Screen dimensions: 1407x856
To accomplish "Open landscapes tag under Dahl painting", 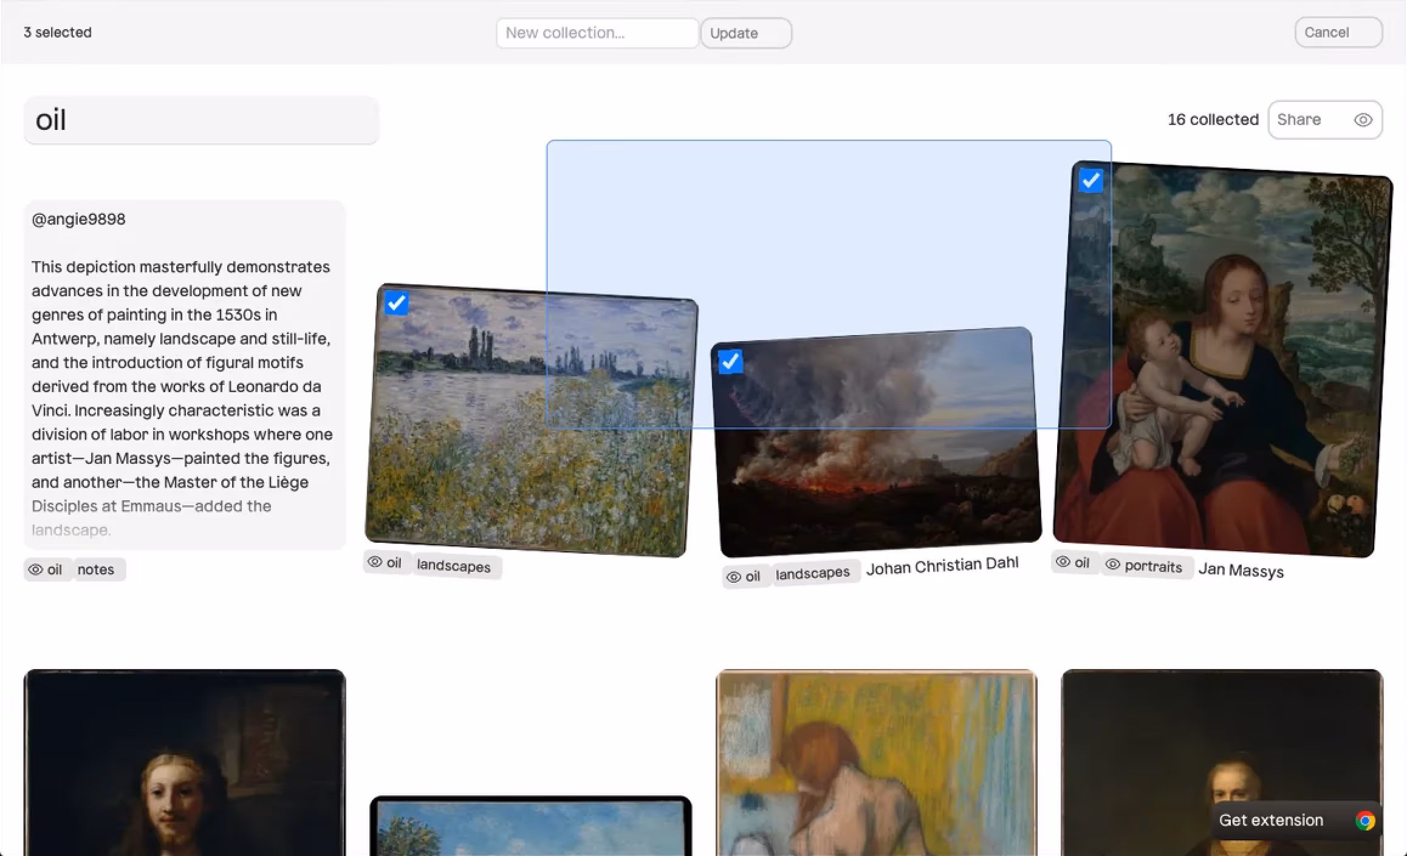I will tap(812, 573).
